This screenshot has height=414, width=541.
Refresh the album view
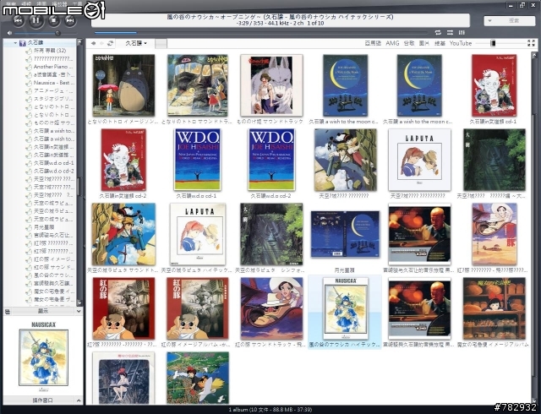coord(111,43)
